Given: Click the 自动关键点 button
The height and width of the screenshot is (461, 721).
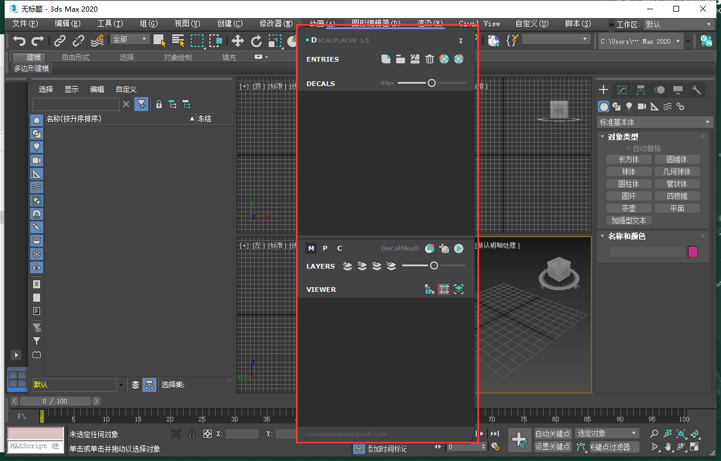Looking at the screenshot, I should pyautogui.click(x=553, y=434).
